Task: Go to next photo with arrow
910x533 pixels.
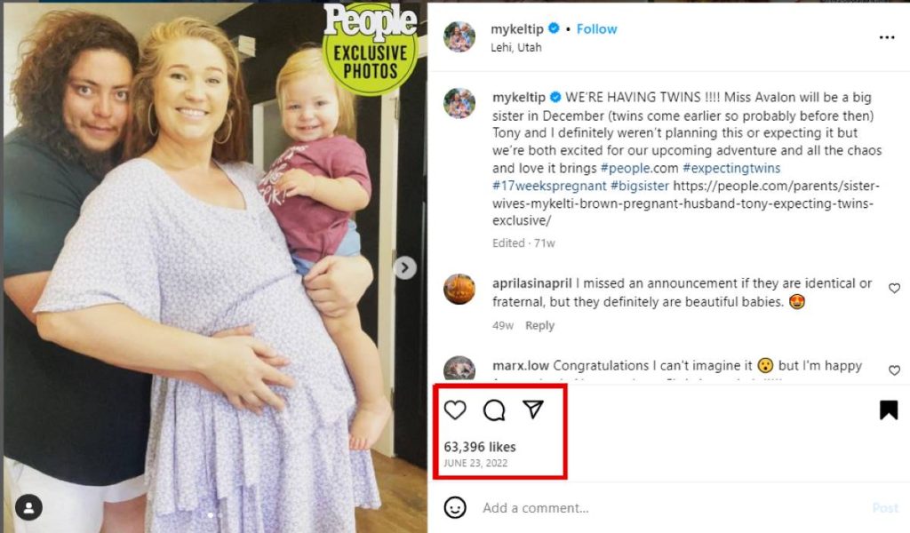Action: click(x=404, y=267)
